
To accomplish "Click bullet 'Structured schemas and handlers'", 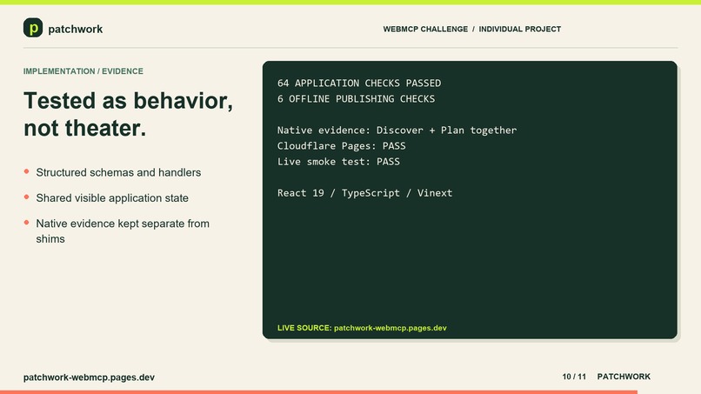I will (118, 172).
